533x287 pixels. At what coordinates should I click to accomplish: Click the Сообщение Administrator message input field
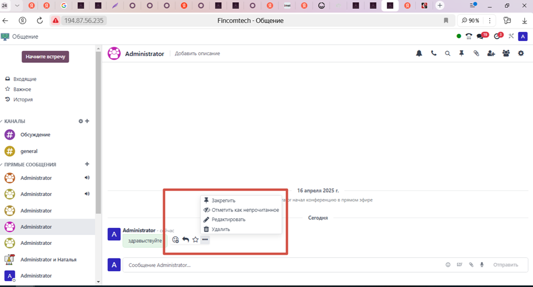tap(274, 265)
